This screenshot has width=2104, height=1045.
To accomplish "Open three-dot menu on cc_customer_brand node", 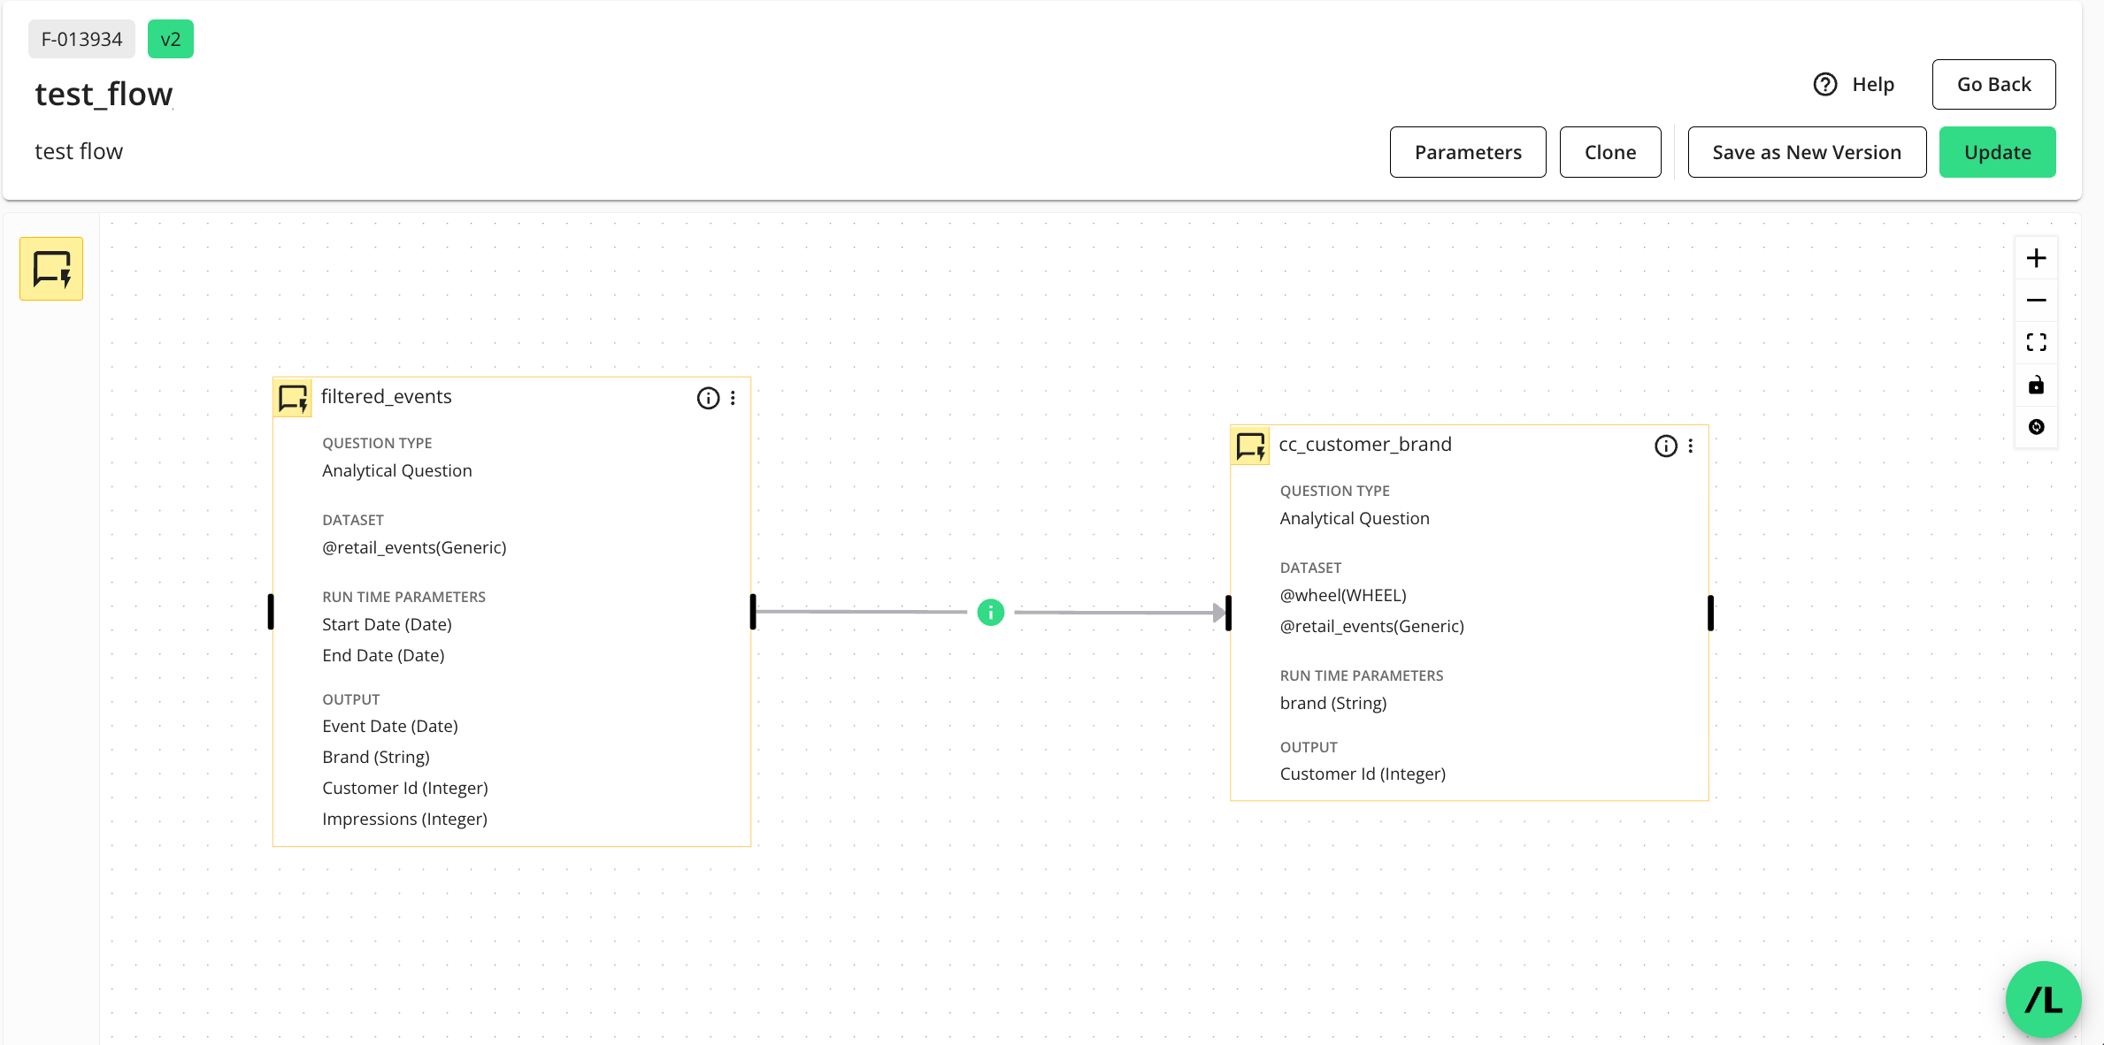I will [1690, 446].
